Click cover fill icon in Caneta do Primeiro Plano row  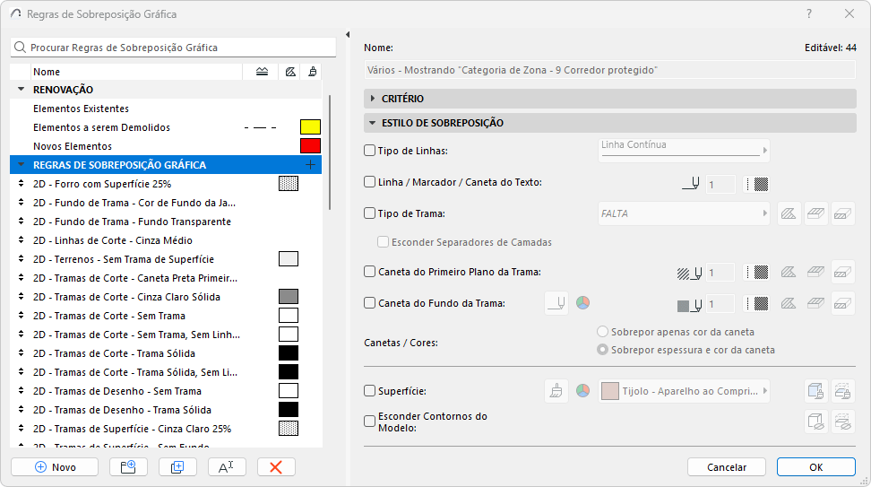[815, 272]
